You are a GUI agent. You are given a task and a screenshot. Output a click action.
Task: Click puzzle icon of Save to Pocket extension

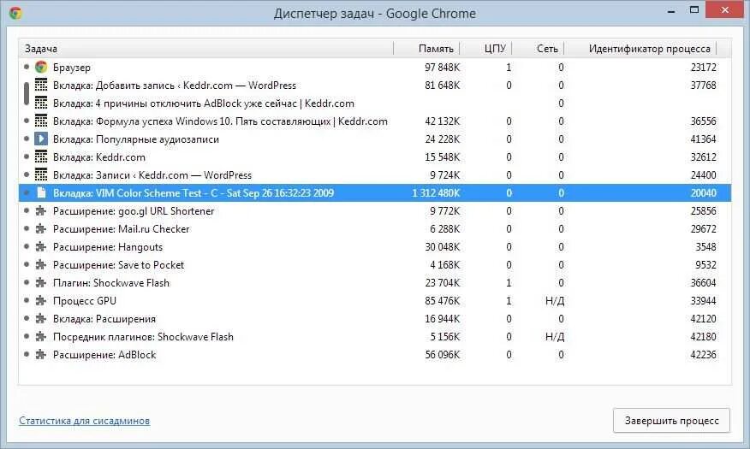[x=41, y=264]
